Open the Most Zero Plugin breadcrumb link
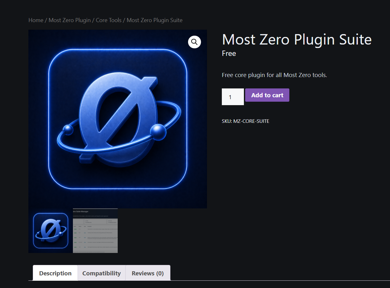The height and width of the screenshot is (288, 390). [x=70, y=20]
